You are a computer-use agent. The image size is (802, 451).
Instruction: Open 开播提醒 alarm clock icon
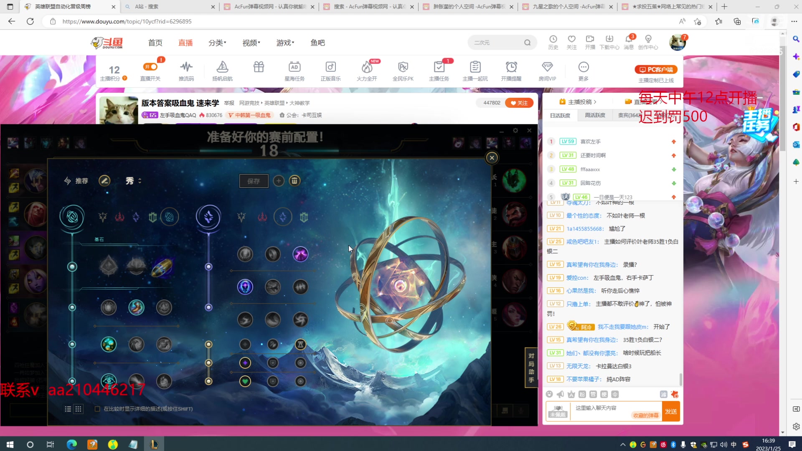pos(511,67)
